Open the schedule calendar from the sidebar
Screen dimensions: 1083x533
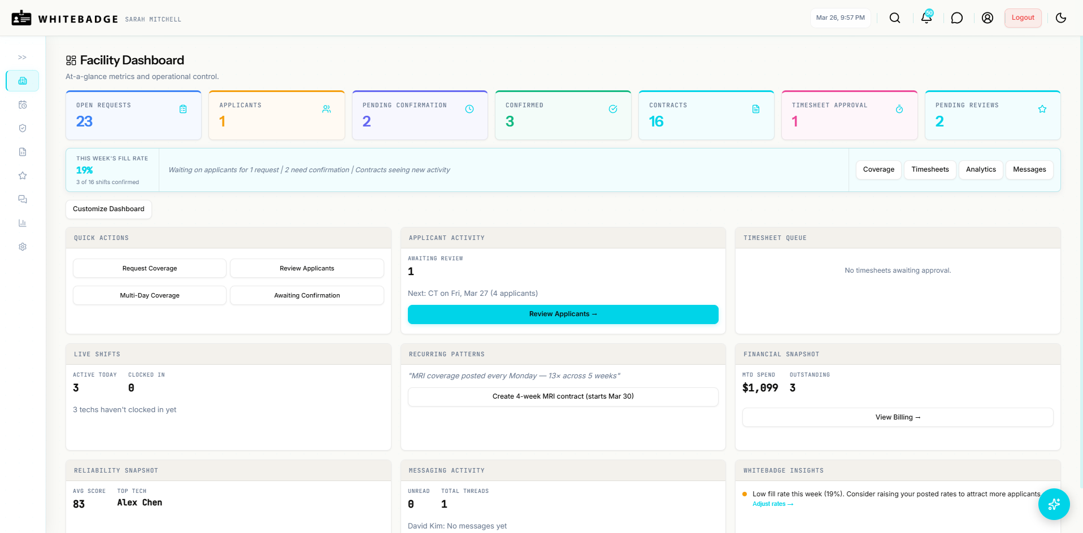pos(23,104)
